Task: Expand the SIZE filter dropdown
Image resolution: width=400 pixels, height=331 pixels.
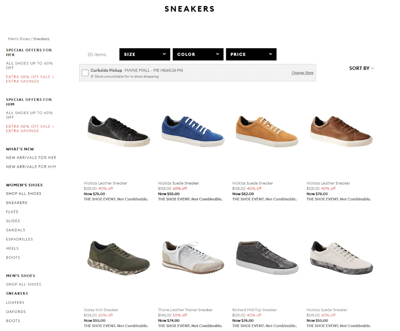Action: coord(145,54)
